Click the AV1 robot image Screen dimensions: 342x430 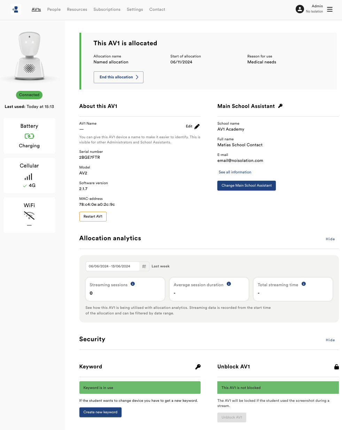tap(29, 56)
